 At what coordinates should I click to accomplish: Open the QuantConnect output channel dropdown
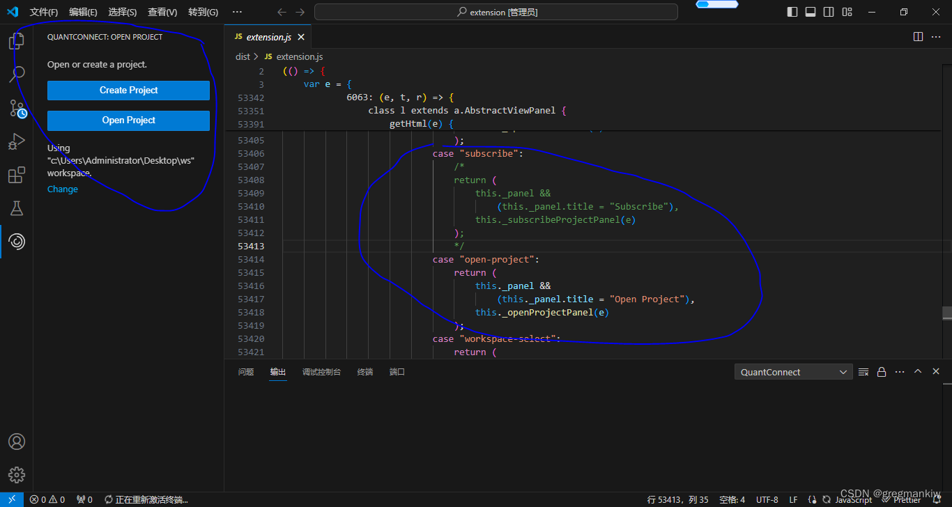pyautogui.click(x=793, y=372)
